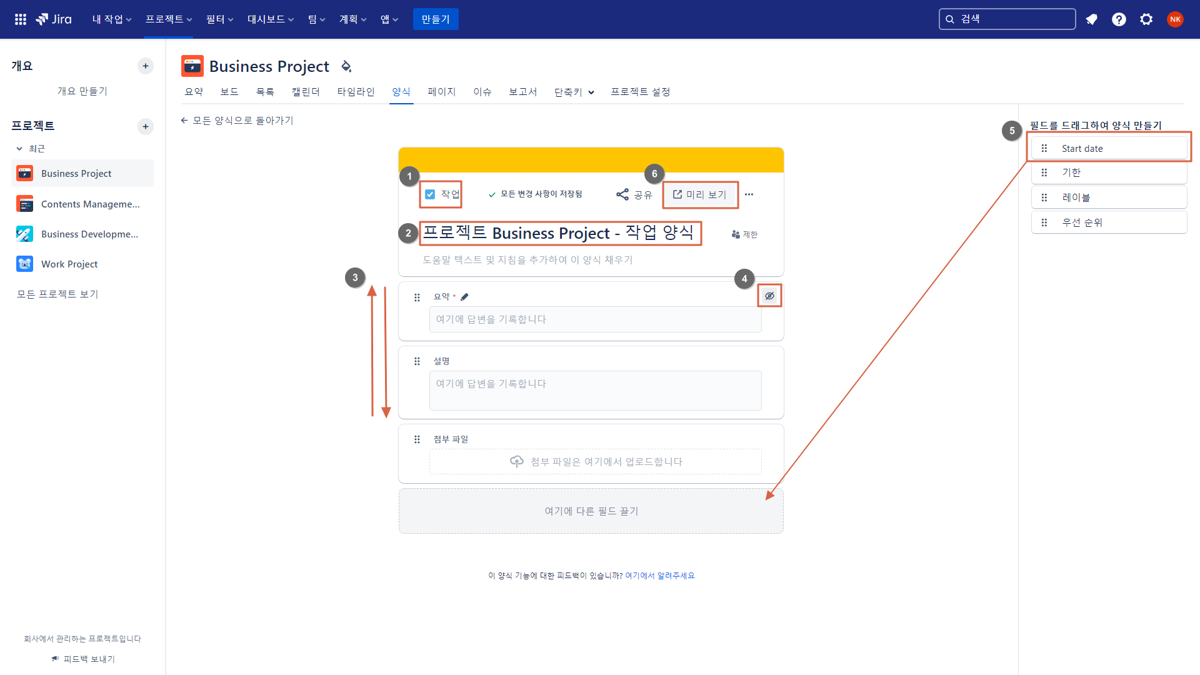Click the 요약 answer input field
Image resolution: width=1200 pixels, height=675 pixels.
[x=595, y=319]
